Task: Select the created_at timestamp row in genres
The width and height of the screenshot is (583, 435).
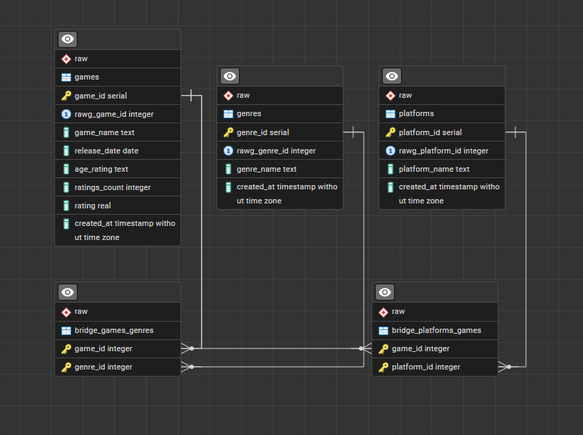Action: 279,194
